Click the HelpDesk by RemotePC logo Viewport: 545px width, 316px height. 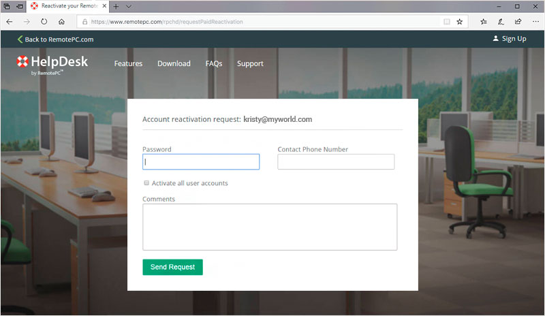tap(52, 65)
